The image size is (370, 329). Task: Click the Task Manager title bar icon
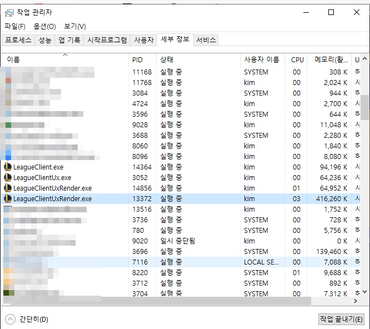[9, 12]
